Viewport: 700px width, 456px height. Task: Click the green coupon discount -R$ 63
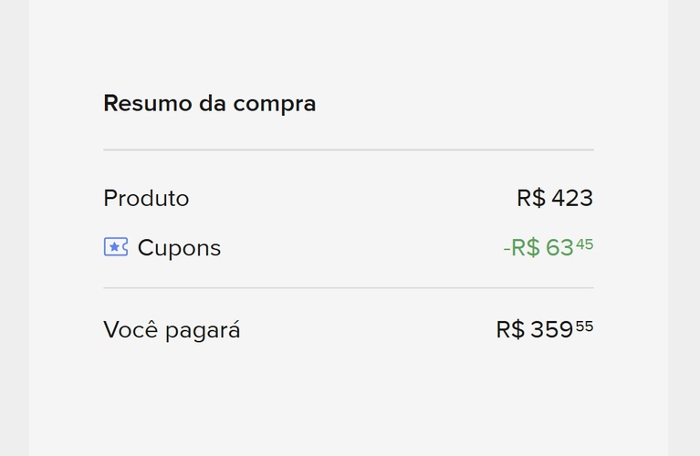(539, 248)
